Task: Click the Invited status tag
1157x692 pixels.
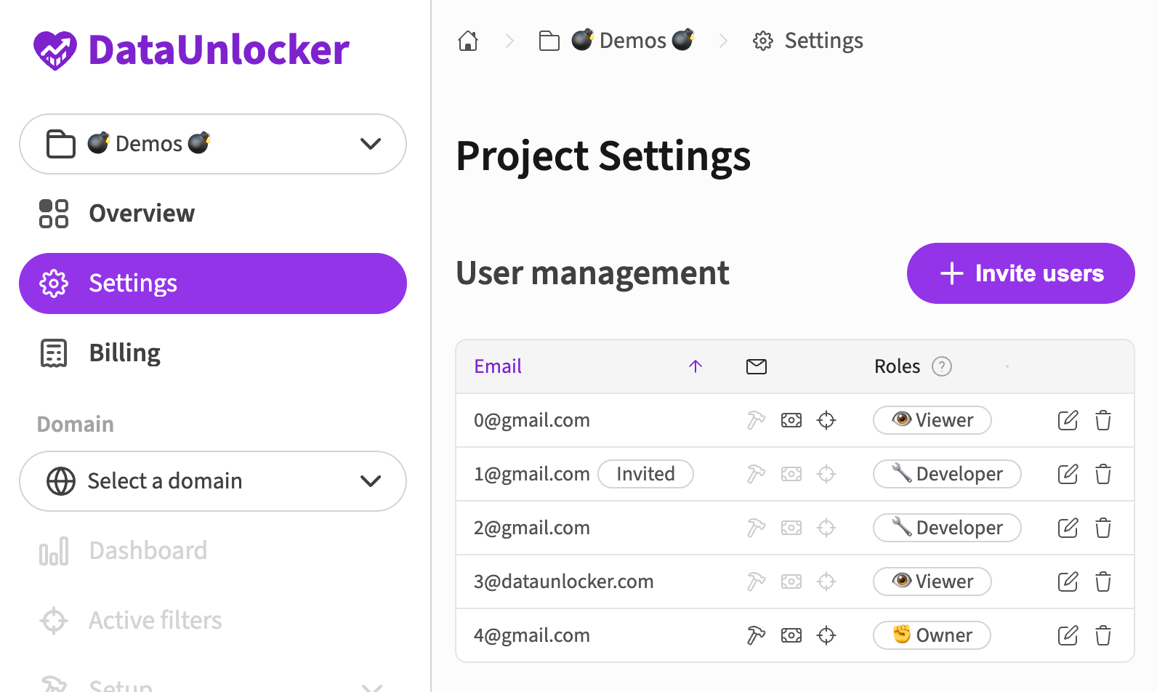Action: (x=645, y=474)
